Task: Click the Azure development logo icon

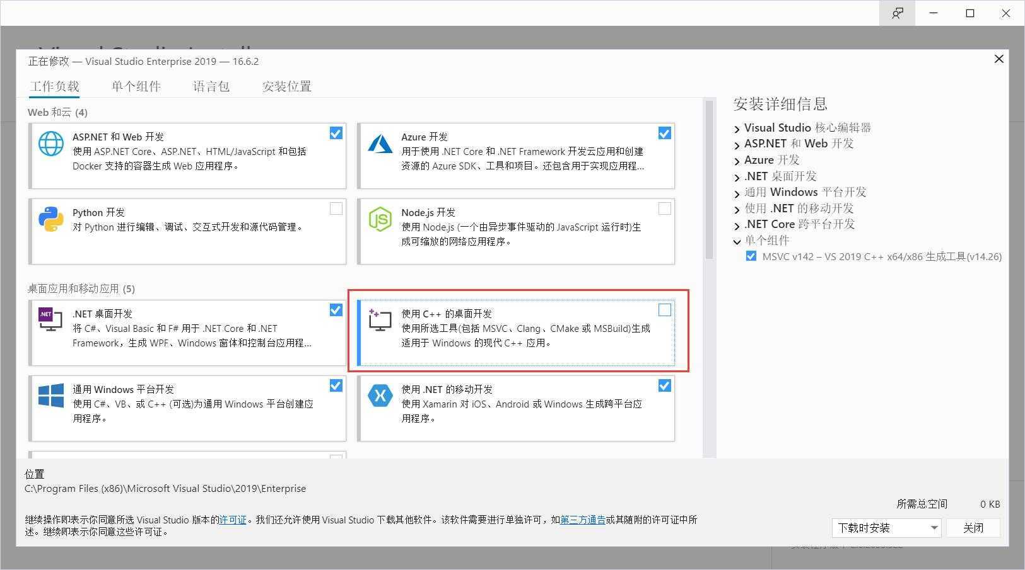Action: pos(380,144)
